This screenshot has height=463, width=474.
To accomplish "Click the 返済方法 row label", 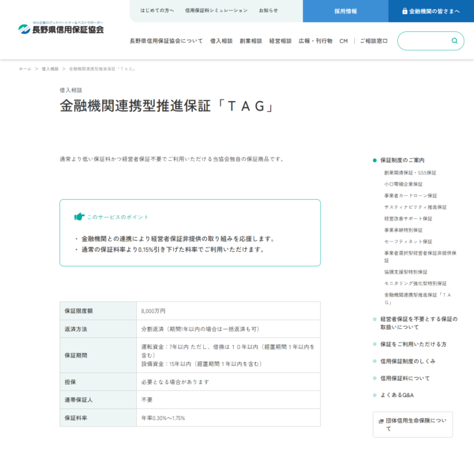I will [x=76, y=329].
